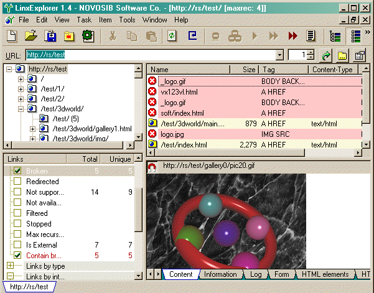Click the green curved Go arrow icon
This screenshot has height=293, width=374.
pos(326,55)
